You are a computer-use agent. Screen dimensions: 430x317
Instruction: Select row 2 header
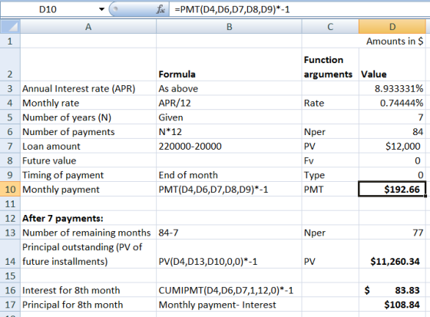click(10, 64)
